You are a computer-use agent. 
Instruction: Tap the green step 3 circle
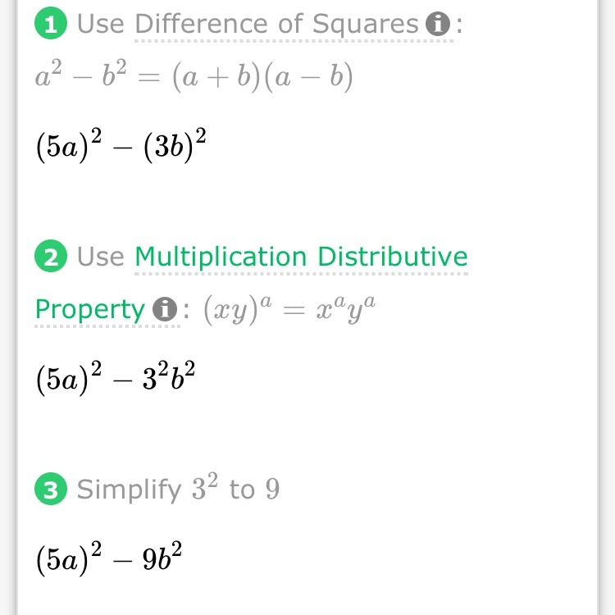coord(50,490)
